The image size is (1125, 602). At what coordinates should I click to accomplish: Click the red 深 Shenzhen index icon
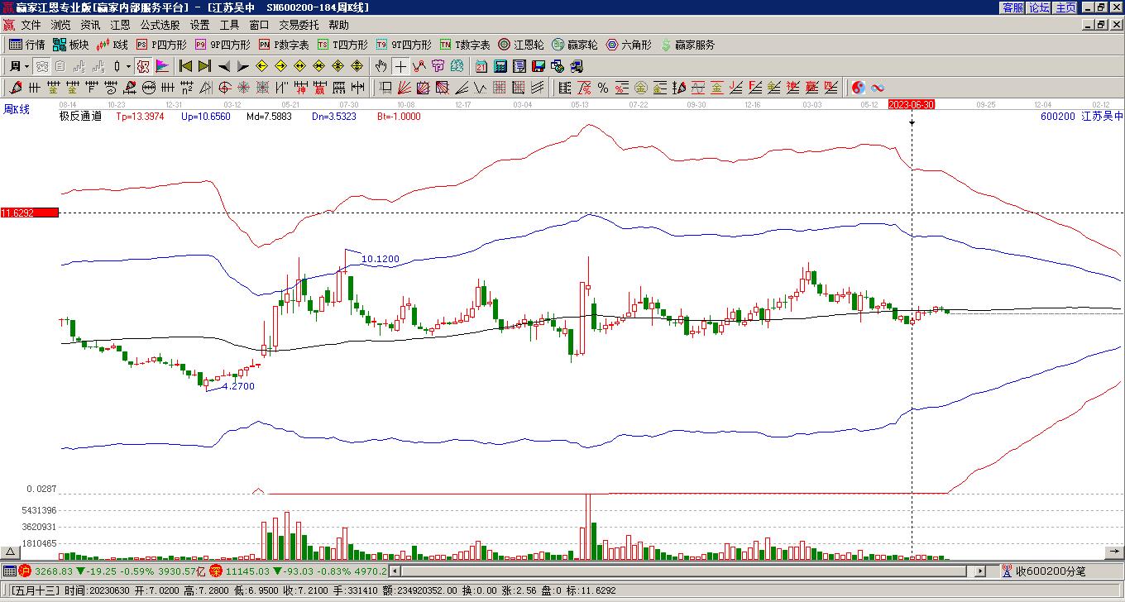coord(215,571)
